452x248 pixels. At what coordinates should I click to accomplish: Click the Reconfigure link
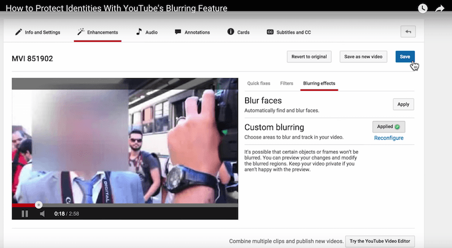pos(389,138)
